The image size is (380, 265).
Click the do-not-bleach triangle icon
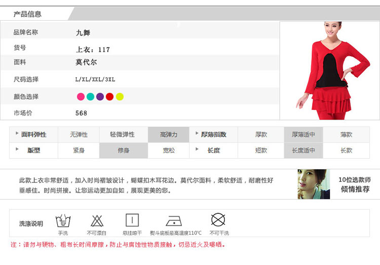[x=97, y=220]
